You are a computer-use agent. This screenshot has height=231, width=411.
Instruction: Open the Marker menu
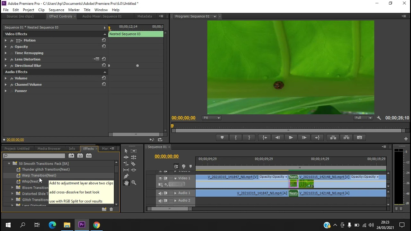74,10
